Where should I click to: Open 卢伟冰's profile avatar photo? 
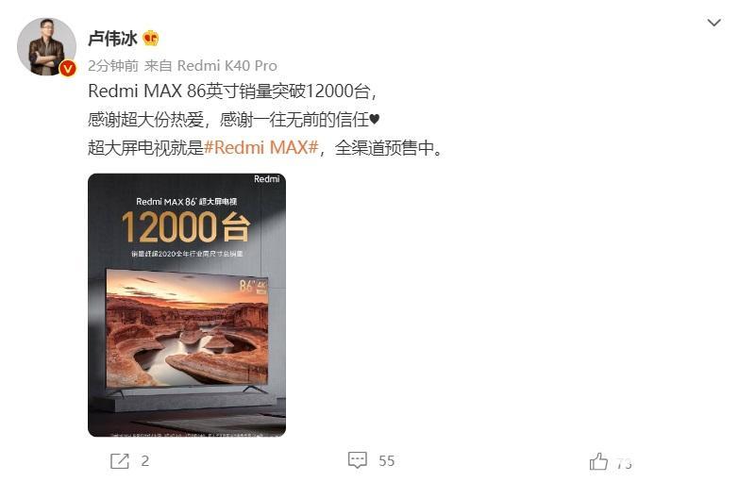[x=46, y=46]
